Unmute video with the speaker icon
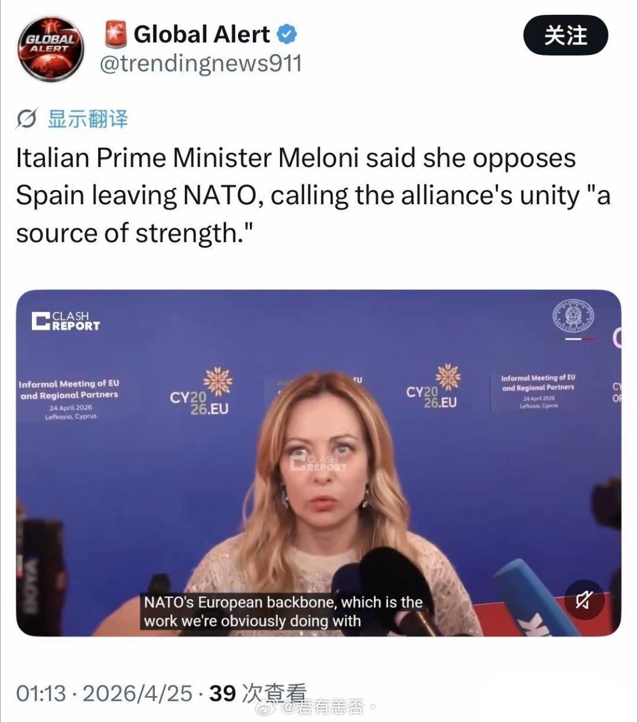The height and width of the screenshot is (722, 638). pos(584,599)
